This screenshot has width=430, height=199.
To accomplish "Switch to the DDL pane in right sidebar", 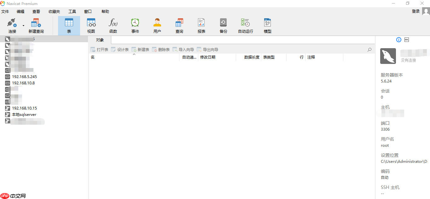I will click(406, 40).
